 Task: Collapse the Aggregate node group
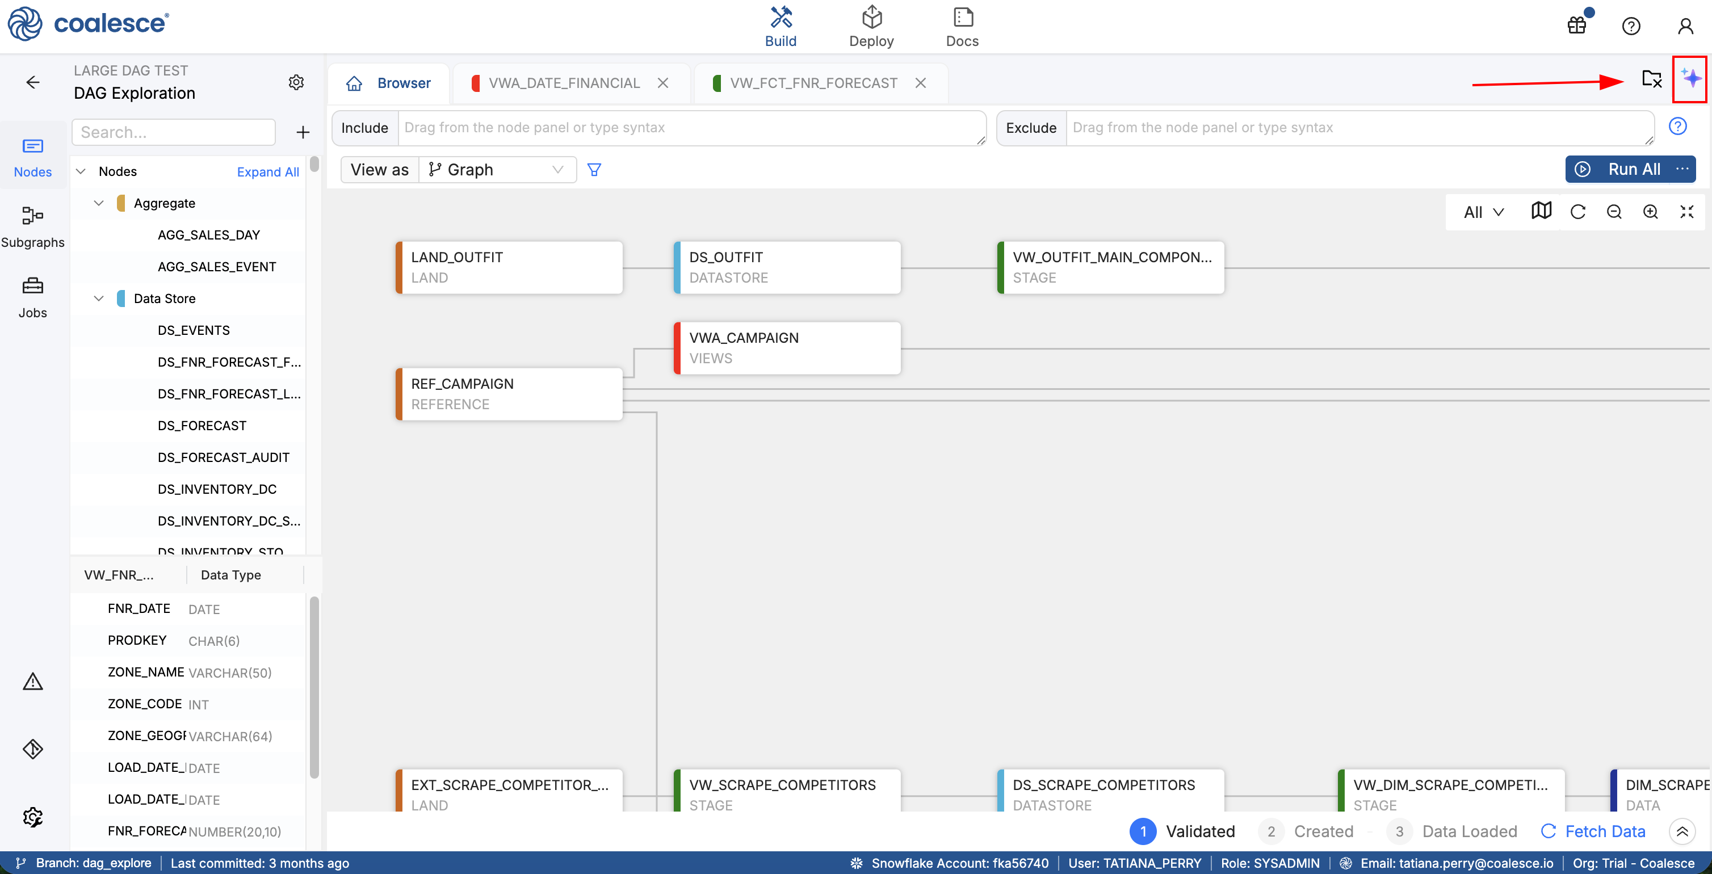[x=98, y=203]
